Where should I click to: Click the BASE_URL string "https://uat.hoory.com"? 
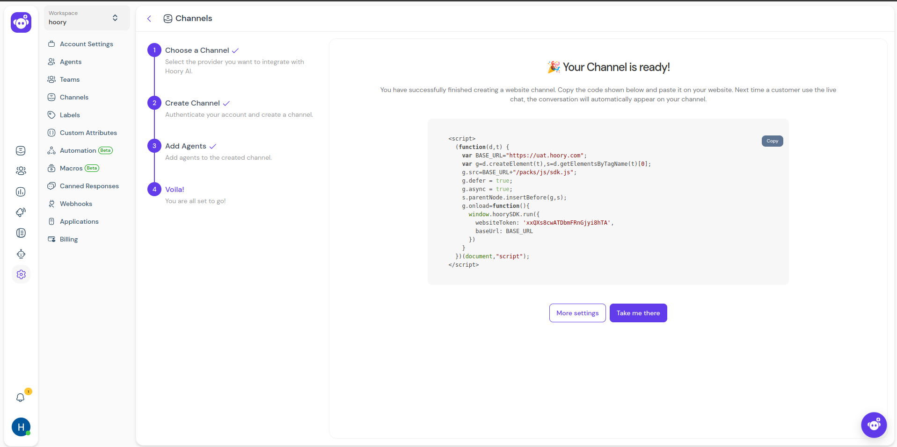coord(545,156)
